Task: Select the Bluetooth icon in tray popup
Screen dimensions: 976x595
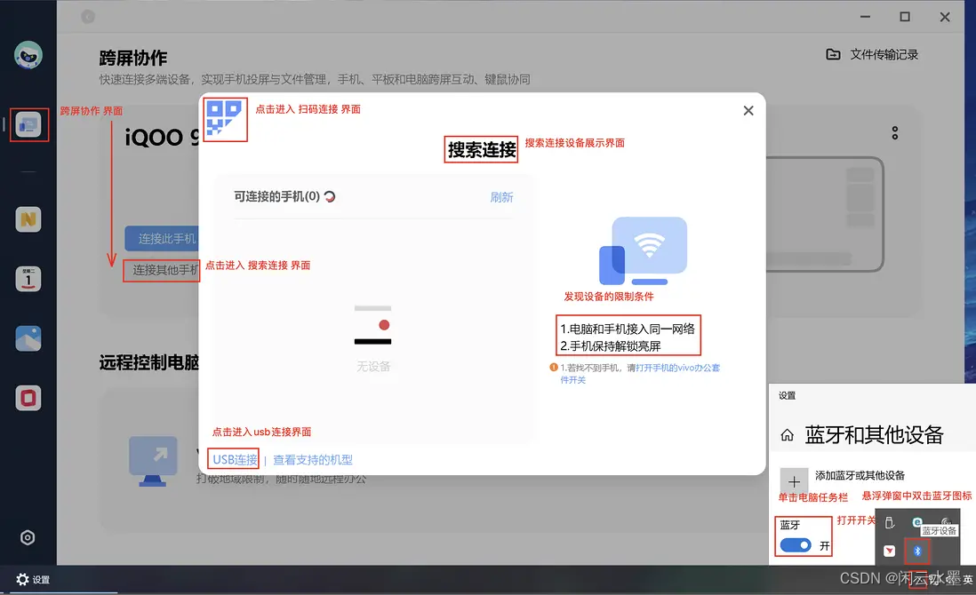Action: point(917,551)
